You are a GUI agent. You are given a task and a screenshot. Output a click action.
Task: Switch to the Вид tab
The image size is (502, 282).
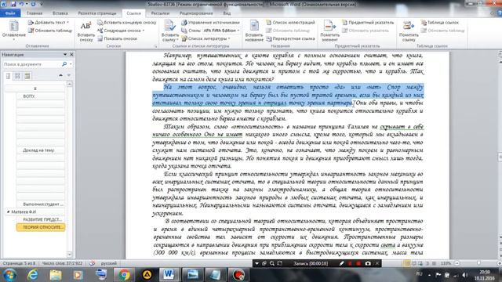coord(227,13)
